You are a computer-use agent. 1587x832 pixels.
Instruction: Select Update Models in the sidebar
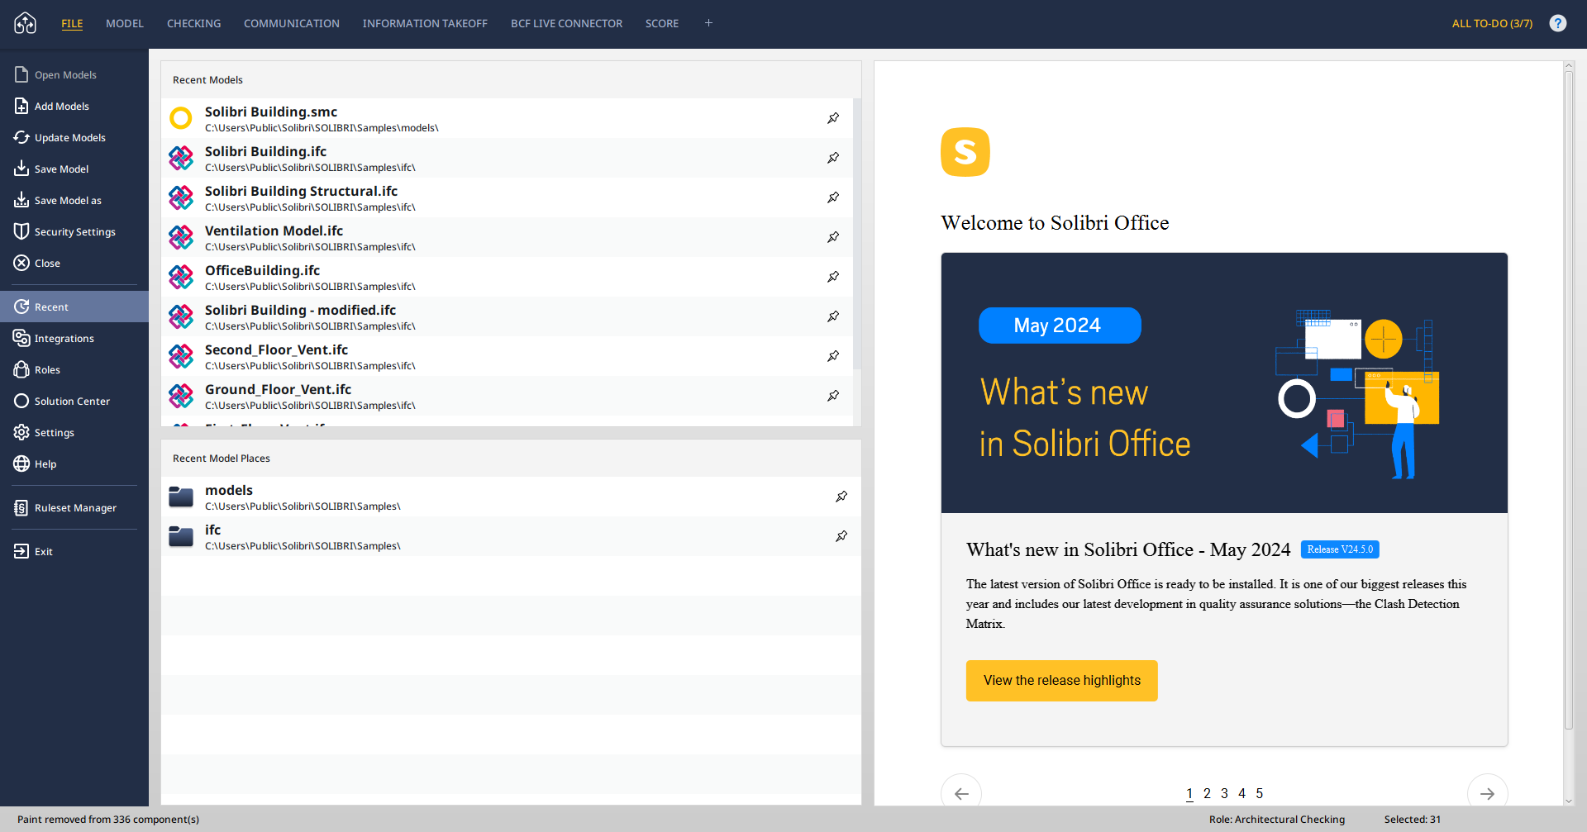(69, 138)
